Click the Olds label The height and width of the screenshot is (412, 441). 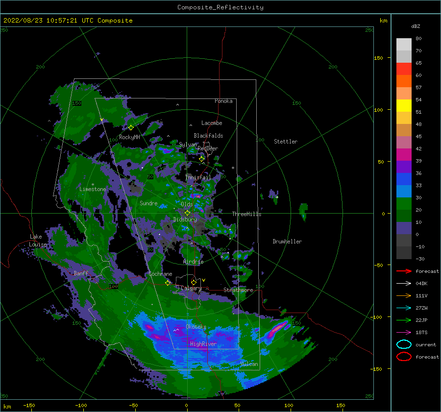click(187, 204)
